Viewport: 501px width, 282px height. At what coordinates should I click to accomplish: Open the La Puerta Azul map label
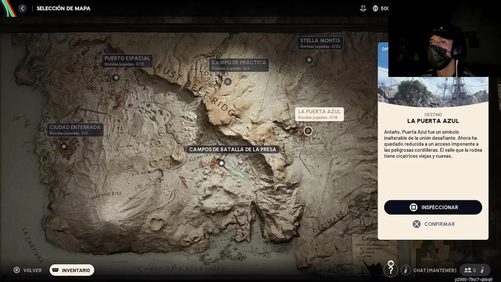(319, 114)
